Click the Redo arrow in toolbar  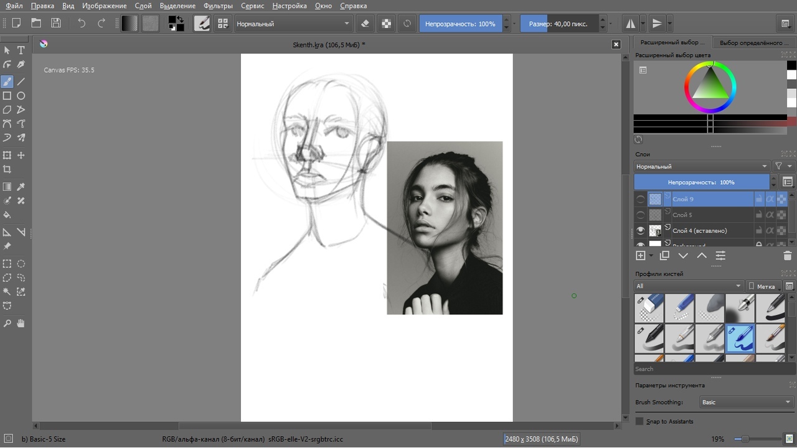(x=101, y=24)
